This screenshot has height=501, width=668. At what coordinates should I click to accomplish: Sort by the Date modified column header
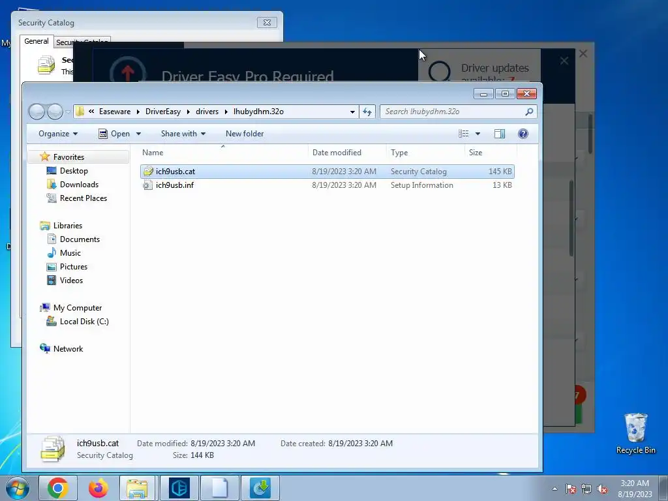[347, 153]
